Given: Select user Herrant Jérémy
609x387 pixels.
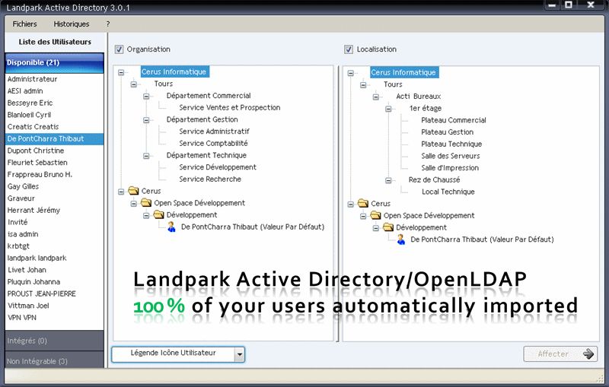Looking at the screenshot, I should coord(33,210).
